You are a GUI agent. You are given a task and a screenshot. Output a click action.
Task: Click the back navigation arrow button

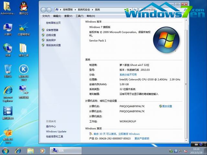43,10
